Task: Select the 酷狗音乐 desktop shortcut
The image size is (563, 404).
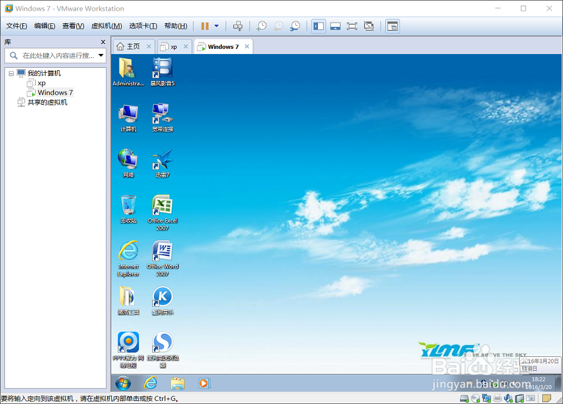Action: click(x=162, y=300)
